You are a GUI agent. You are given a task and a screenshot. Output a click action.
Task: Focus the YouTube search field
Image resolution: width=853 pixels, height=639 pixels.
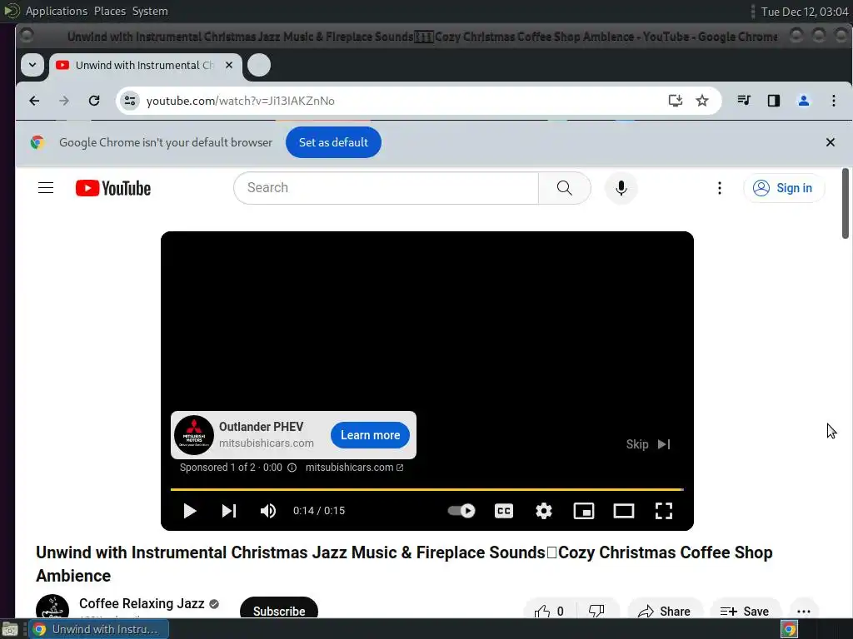pyautogui.click(x=387, y=188)
